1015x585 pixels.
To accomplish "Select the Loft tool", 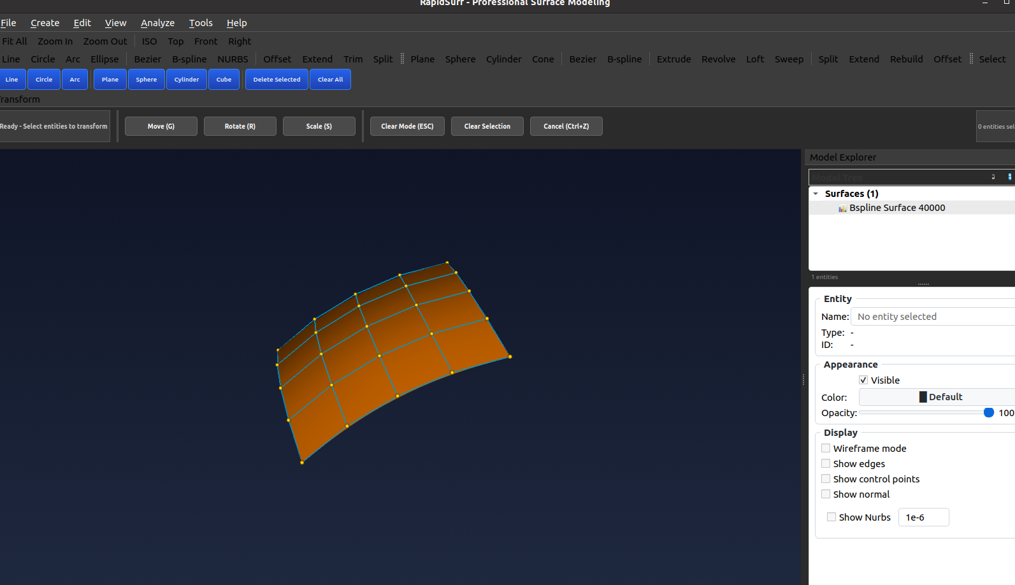I will click(755, 59).
